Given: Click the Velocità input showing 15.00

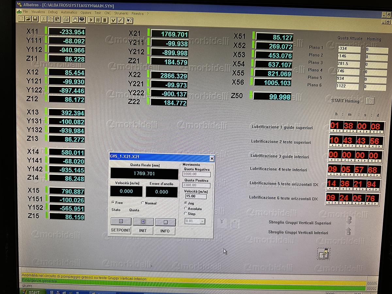Looking at the screenshot, I should [x=196, y=197].
